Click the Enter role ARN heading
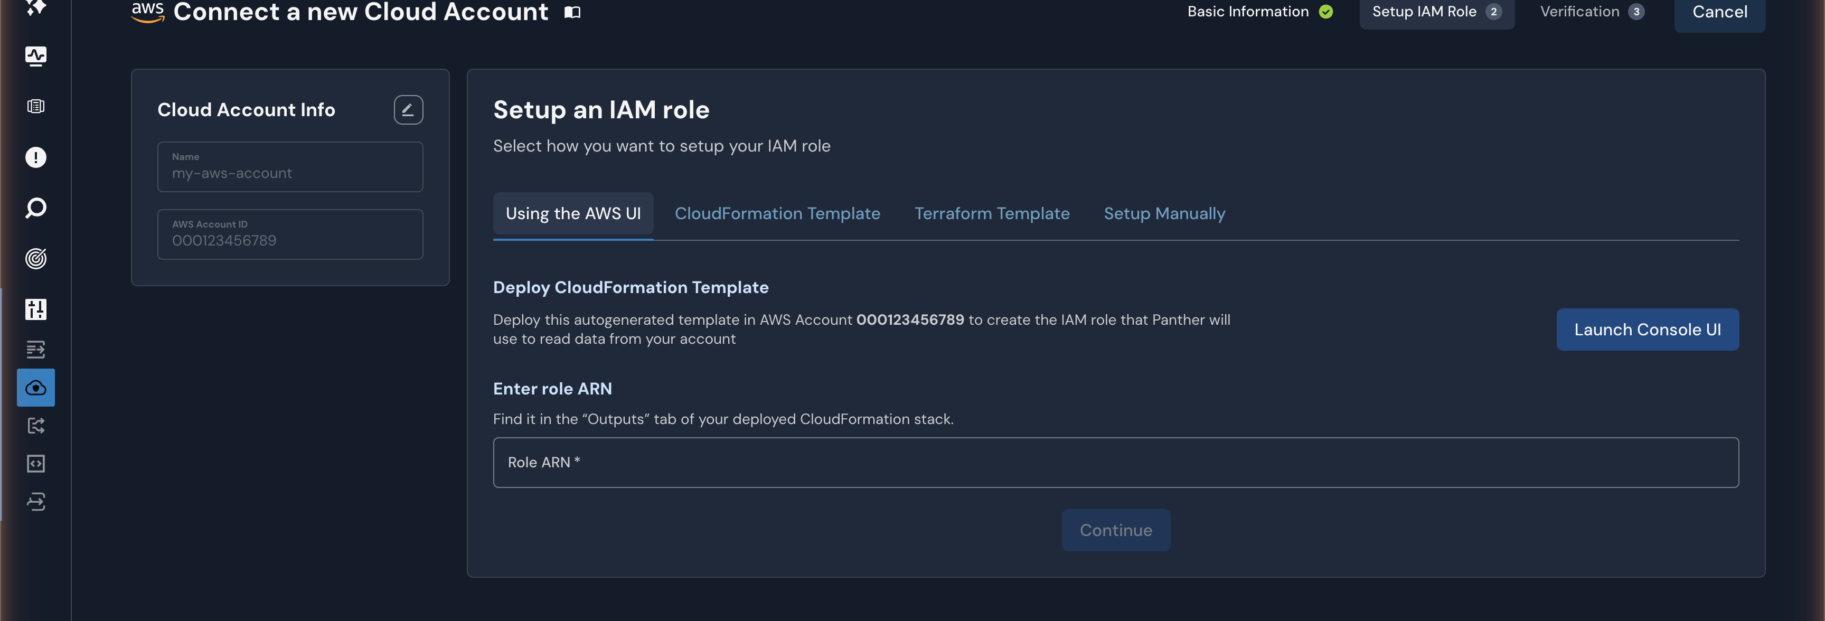This screenshot has height=621, width=1825. click(x=552, y=389)
